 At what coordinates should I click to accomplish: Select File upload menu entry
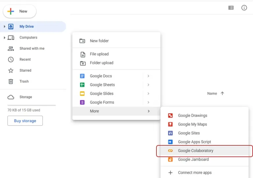(x=116, y=54)
